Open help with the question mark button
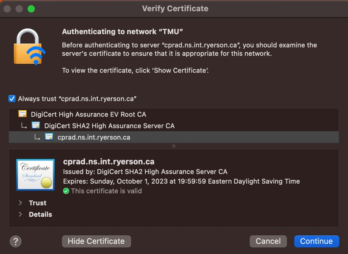This screenshot has width=348, height=254. [15, 241]
